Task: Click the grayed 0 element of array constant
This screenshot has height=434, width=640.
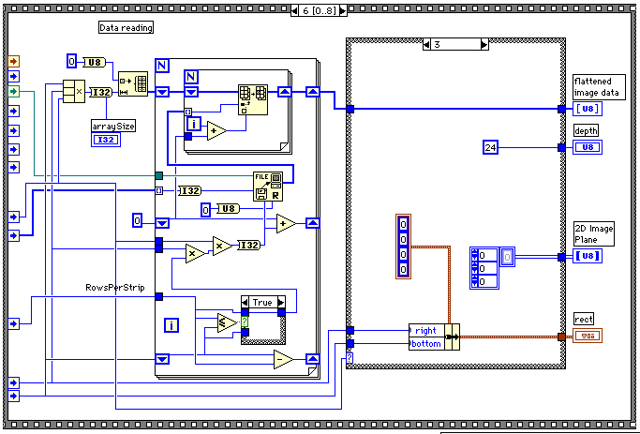Action: (x=507, y=257)
